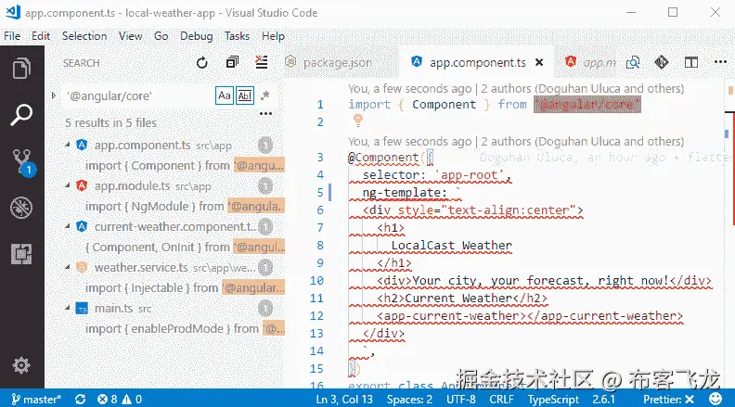Open the Debug view in activity bar
The width and height of the screenshot is (735, 407).
(21, 208)
